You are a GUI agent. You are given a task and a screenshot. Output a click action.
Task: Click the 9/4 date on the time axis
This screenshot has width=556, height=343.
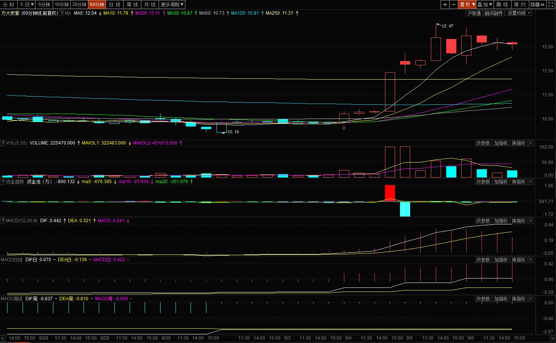click(348, 338)
